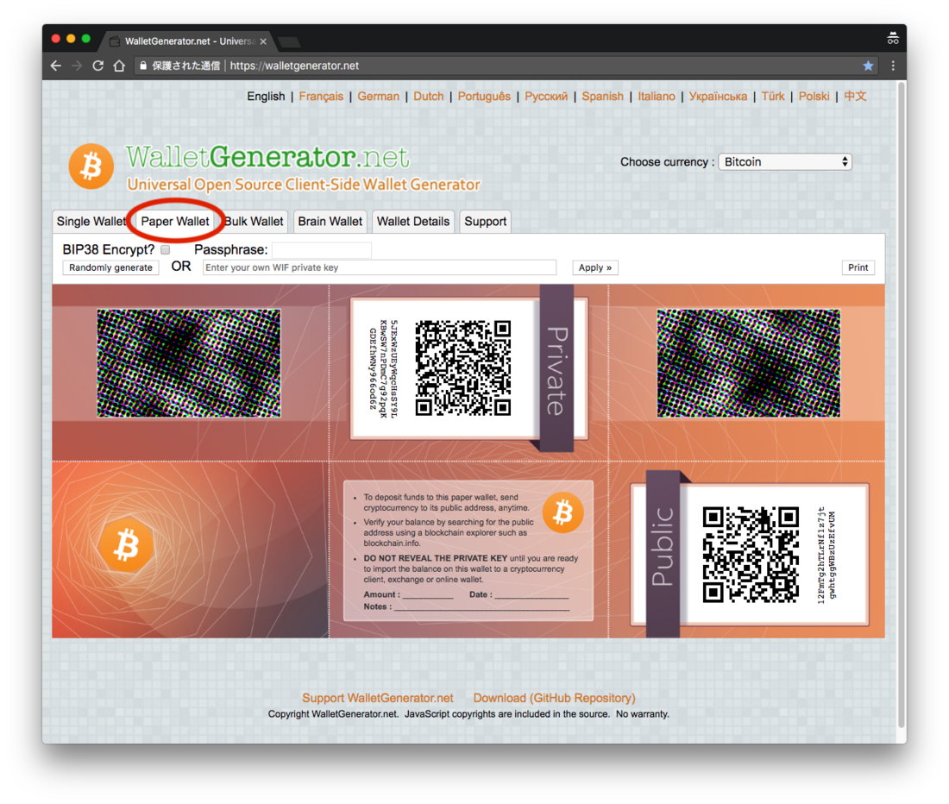Click the Print button
This screenshot has height=804, width=949.
click(x=858, y=267)
